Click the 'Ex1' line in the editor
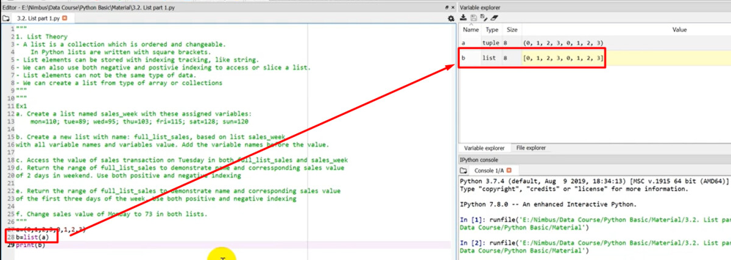The image size is (731, 260). 22,106
